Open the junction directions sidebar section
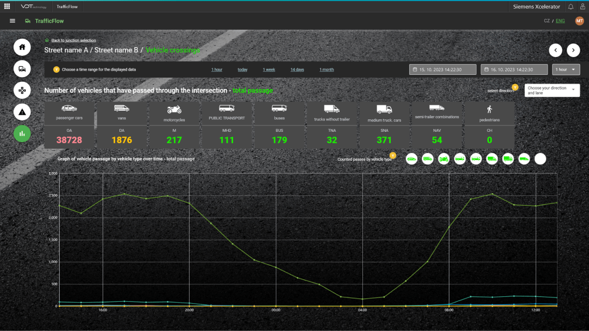589x331 pixels. 22,91
